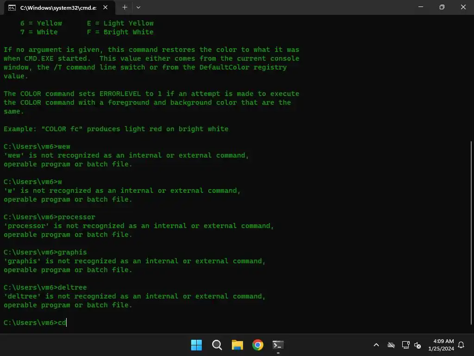The width and height of the screenshot is (474, 356).
Task: Open a new terminal tab with plus button
Action: coord(125,7)
